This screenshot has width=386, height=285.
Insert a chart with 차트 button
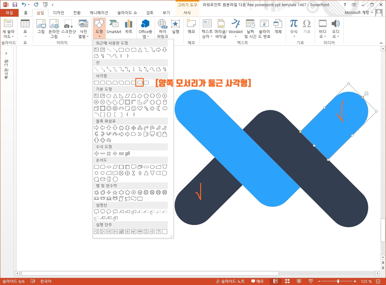coord(128,27)
